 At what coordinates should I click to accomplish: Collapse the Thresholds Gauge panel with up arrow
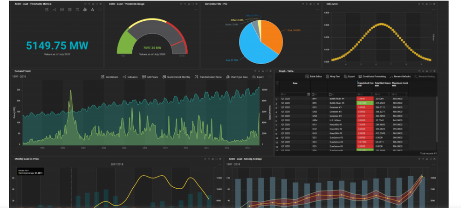point(185,4)
